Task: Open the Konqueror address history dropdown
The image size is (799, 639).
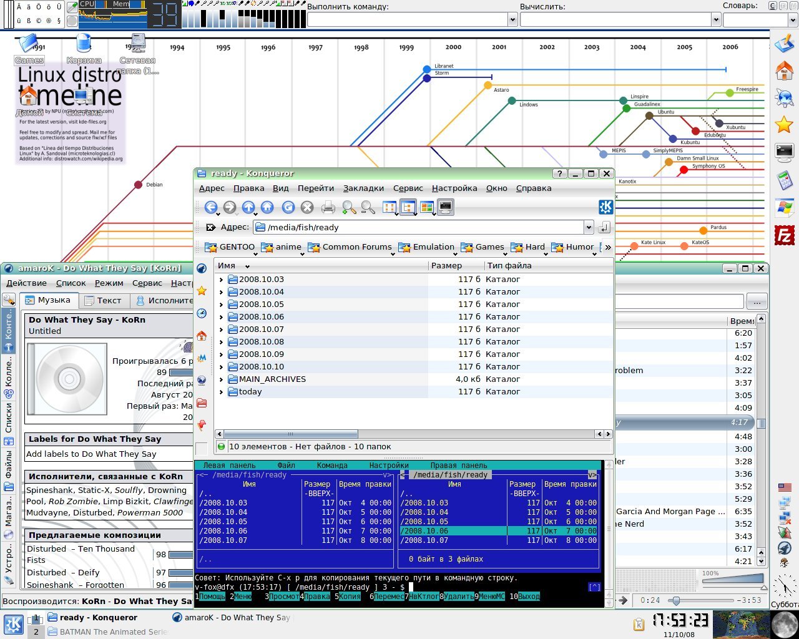Action: [x=588, y=227]
